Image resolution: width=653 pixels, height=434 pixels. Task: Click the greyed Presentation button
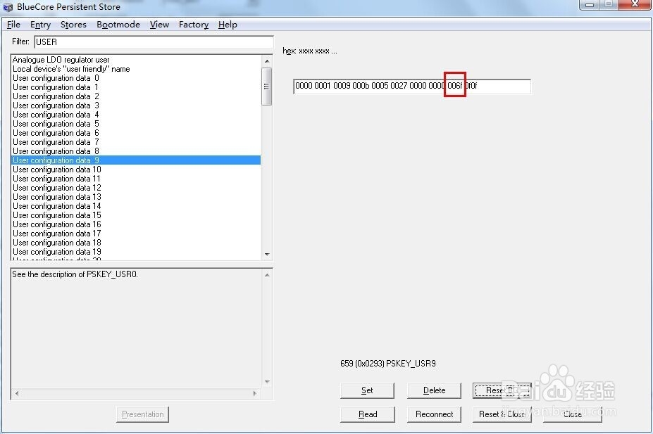click(x=142, y=414)
